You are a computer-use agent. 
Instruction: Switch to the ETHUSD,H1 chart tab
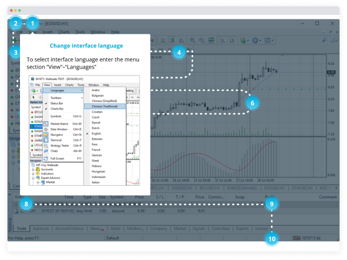[302, 188]
